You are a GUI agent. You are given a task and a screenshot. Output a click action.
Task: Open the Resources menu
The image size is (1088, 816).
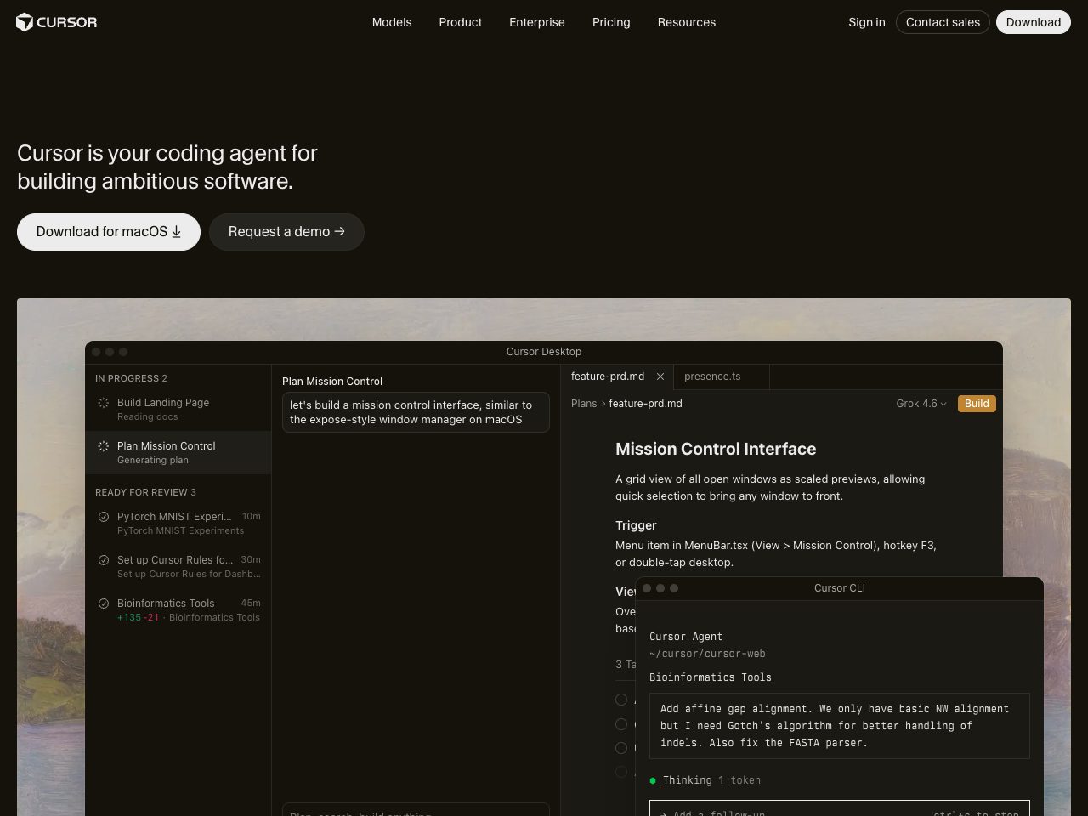click(687, 22)
